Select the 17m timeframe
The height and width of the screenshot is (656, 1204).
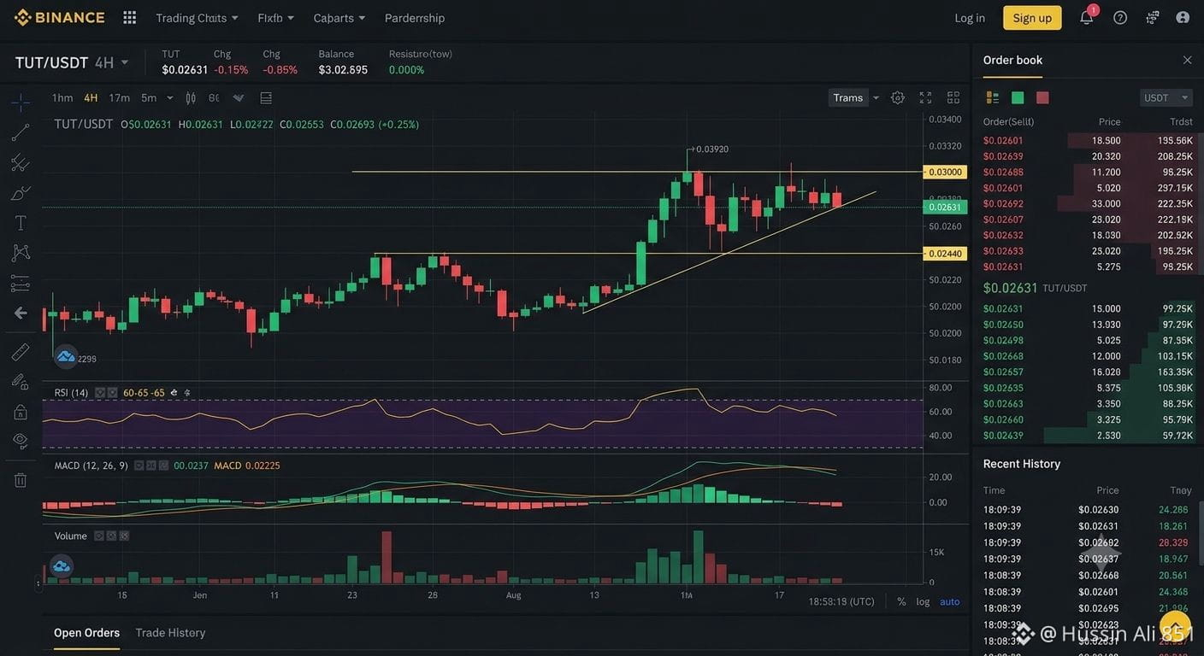click(119, 97)
